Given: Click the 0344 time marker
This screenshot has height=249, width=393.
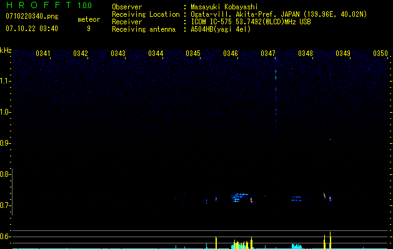Looking at the screenshot, I should pos(156,54).
